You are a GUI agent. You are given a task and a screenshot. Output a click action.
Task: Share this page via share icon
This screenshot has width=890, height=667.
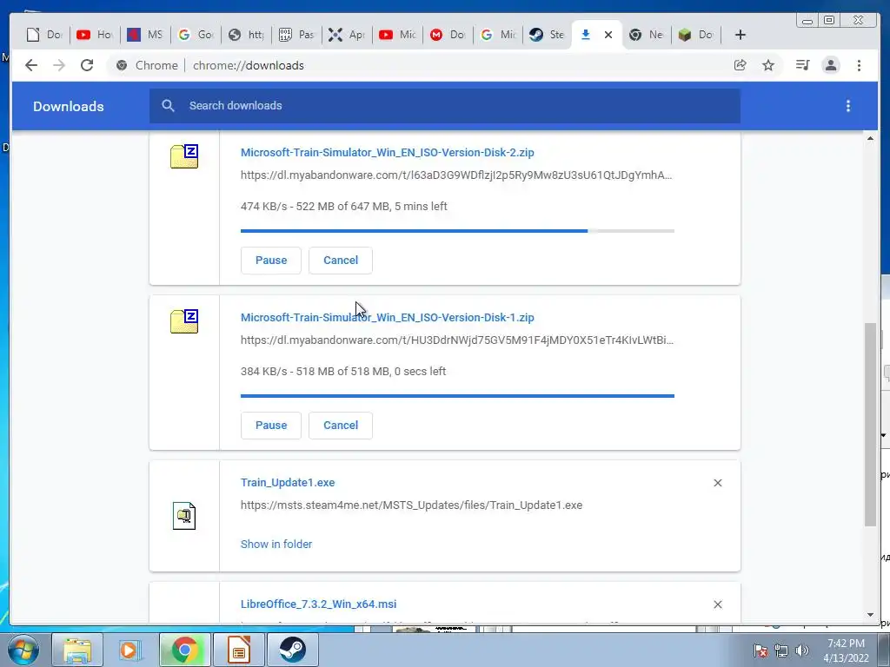point(740,65)
